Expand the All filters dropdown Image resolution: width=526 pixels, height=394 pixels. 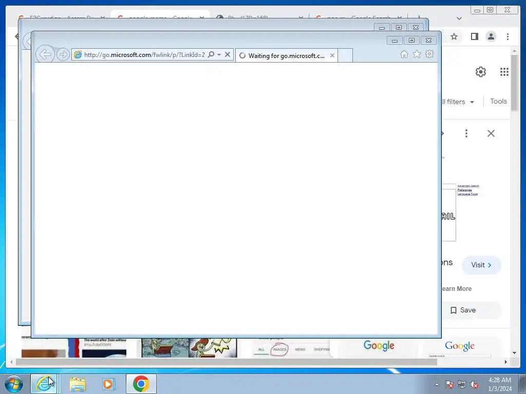coord(458,102)
